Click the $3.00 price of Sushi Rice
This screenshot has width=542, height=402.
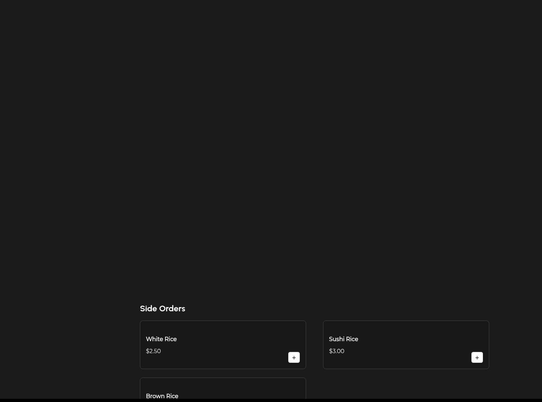coord(337,351)
